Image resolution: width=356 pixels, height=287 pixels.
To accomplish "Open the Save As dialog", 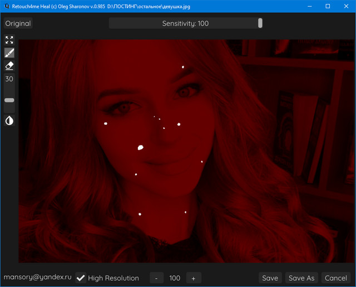I will (301, 278).
